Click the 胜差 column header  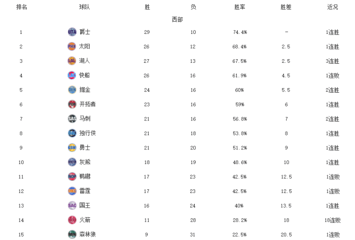tap(286, 7)
